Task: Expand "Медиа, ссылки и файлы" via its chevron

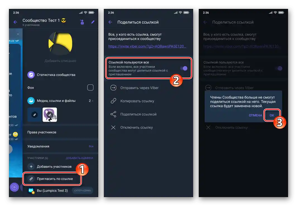Action: click(92, 101)
